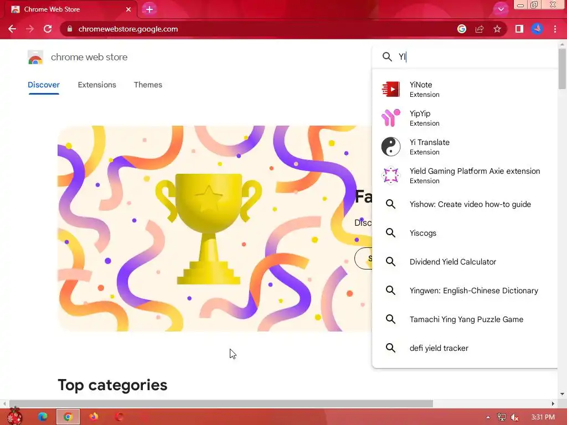This screenshot has height=425, width=567.
Task: Select Yield Gaming Platform Axie extension suggestion
Action: tap(465, 175)
